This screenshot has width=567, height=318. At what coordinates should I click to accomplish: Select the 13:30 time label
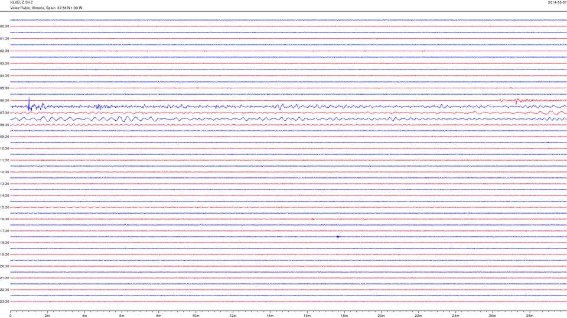click(5, 184)
